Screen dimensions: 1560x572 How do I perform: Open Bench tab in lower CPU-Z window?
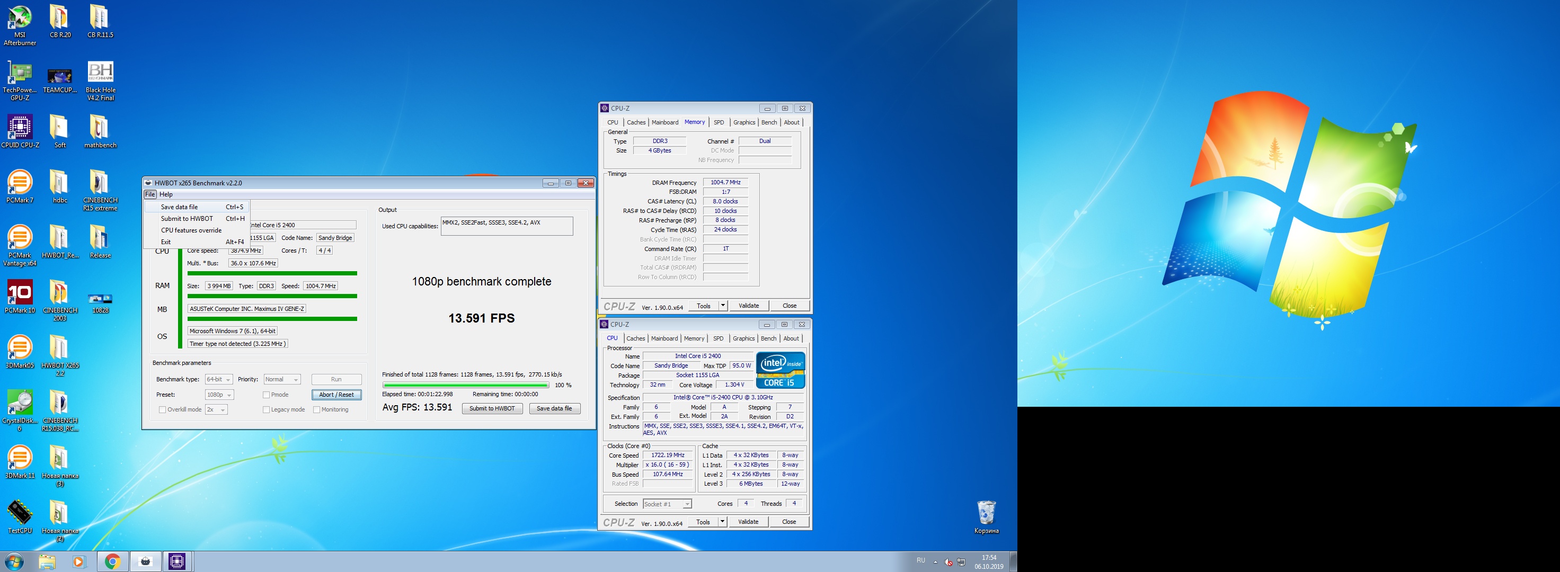(768, 338)
